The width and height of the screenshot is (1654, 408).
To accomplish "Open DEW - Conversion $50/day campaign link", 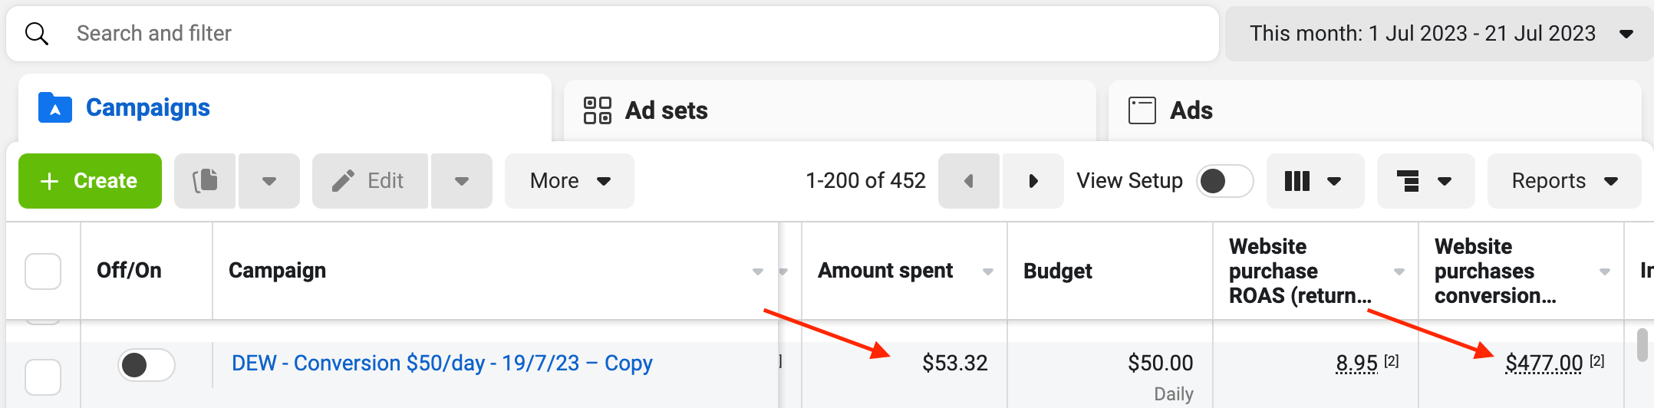I will point(442,364).
